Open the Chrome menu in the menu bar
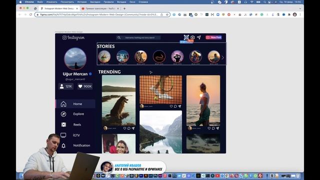 [29, 2]
